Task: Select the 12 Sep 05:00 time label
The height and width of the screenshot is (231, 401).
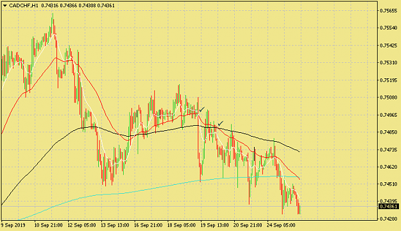Action: (81, 225)
